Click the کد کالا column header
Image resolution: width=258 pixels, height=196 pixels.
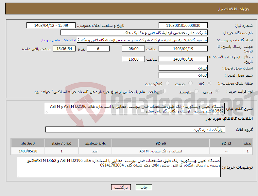(226, 143)
